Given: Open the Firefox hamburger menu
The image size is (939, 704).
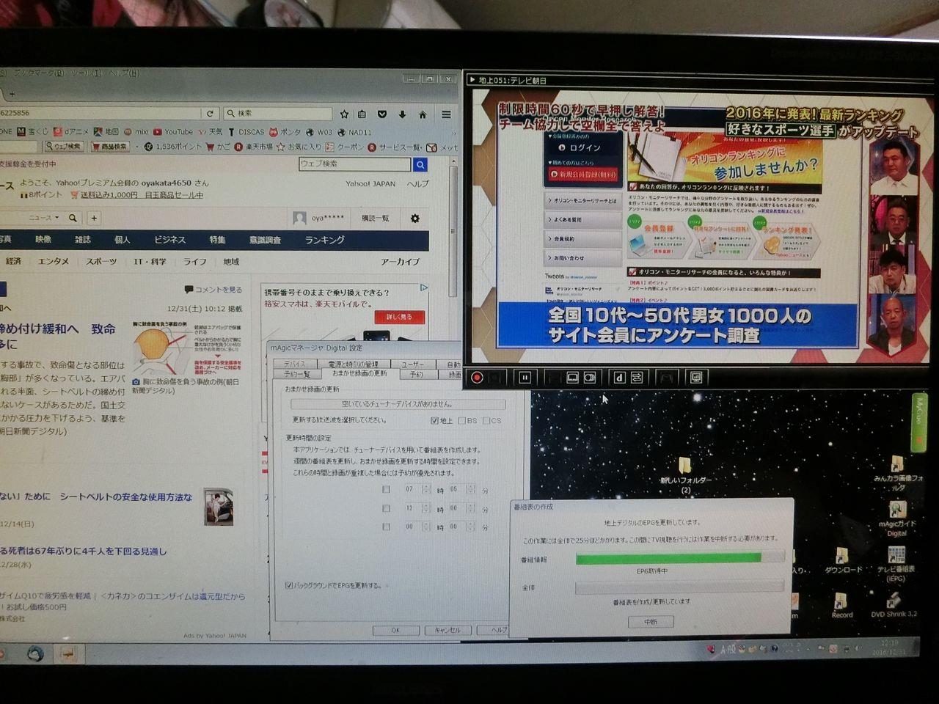Looking at the screenshot, I should (445, 114).
